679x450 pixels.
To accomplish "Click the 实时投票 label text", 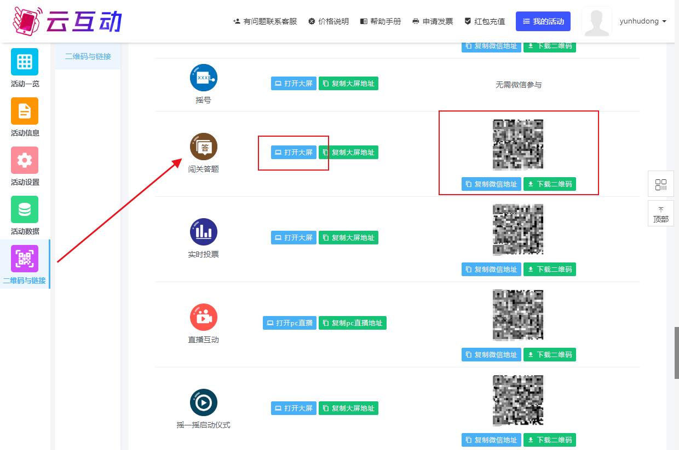I will (204, 254).
